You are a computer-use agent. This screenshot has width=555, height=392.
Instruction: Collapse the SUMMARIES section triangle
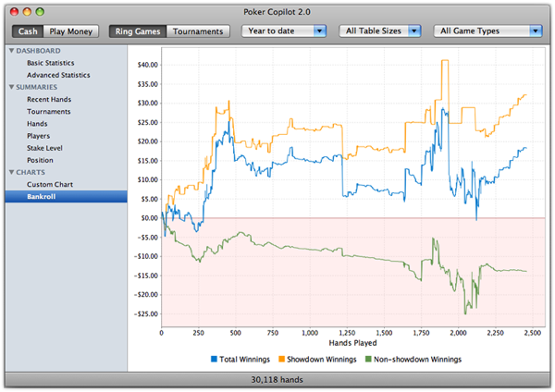click(12, 87)
